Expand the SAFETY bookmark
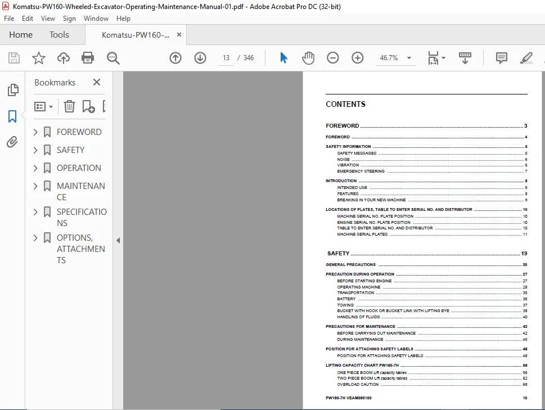 (x=35, y=150)
